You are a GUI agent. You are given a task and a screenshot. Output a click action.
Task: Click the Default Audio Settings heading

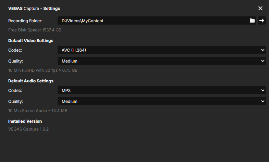pyautogui.click(x=30, y=81)
